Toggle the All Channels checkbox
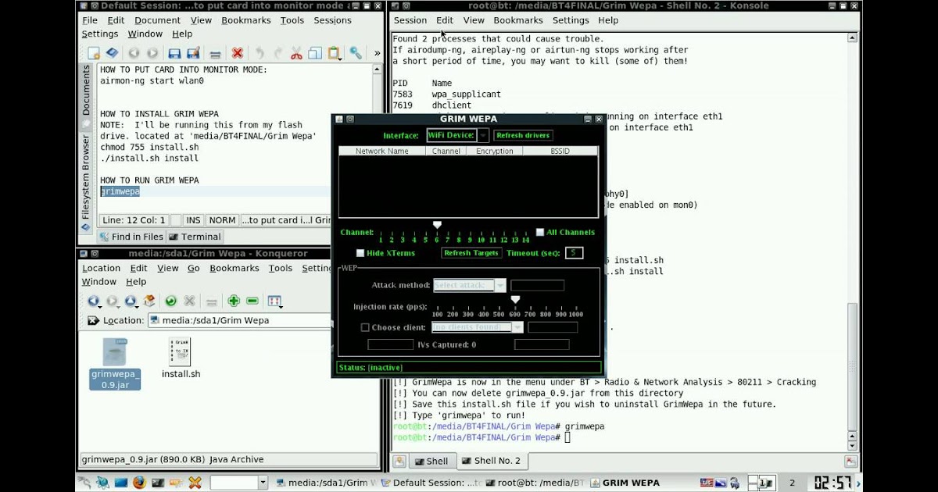 [540, 232]
